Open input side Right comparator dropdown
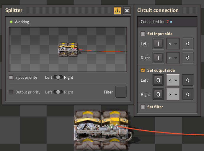Screen dimensions: 204x151 click(173, 58)
